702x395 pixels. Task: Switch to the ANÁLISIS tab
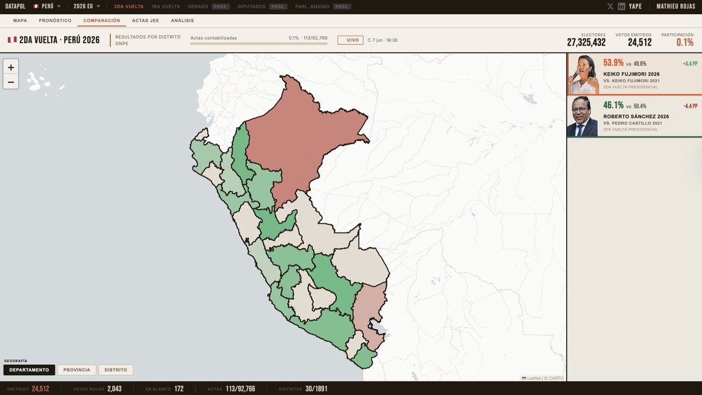(183, 20)
